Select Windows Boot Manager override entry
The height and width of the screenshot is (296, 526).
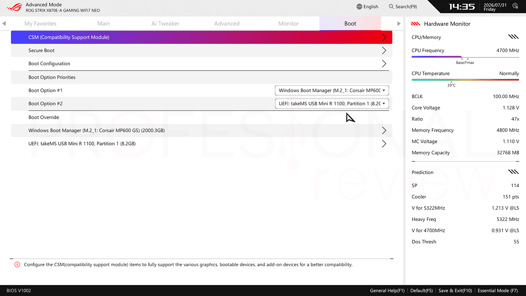(202, 130)
